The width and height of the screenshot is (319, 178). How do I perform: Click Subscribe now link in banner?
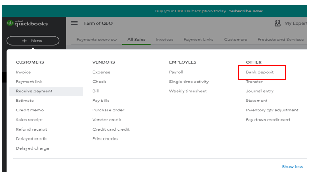(245, 11)
